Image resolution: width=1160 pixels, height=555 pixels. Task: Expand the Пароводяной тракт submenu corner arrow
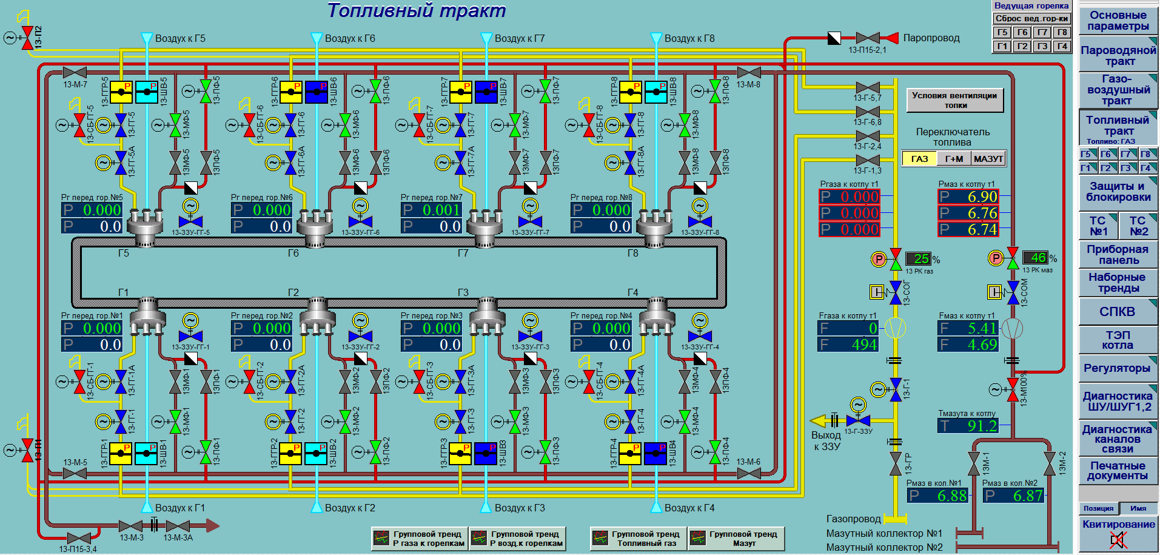pyautogui.click(x=1152, y=42)
